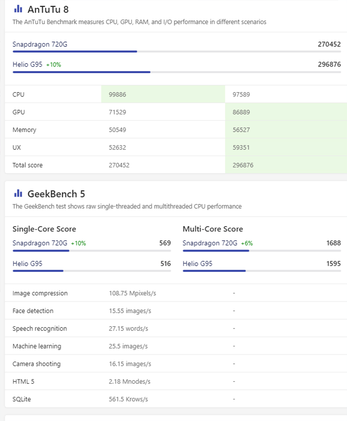
Task: Open Snapdragon 720G link under Multi-Core Score
Action: pyautogui.click(x=210, y=243)
